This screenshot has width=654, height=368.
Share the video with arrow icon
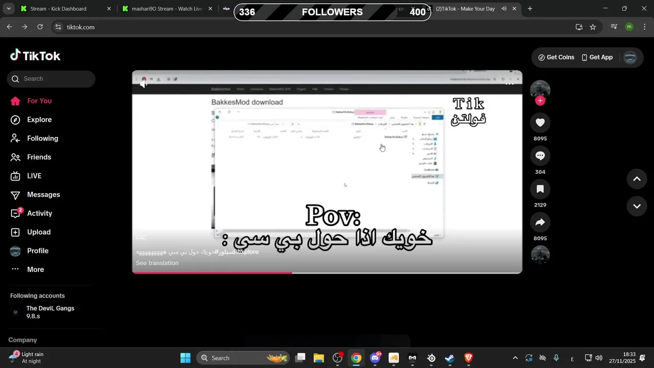click(540, 222)
